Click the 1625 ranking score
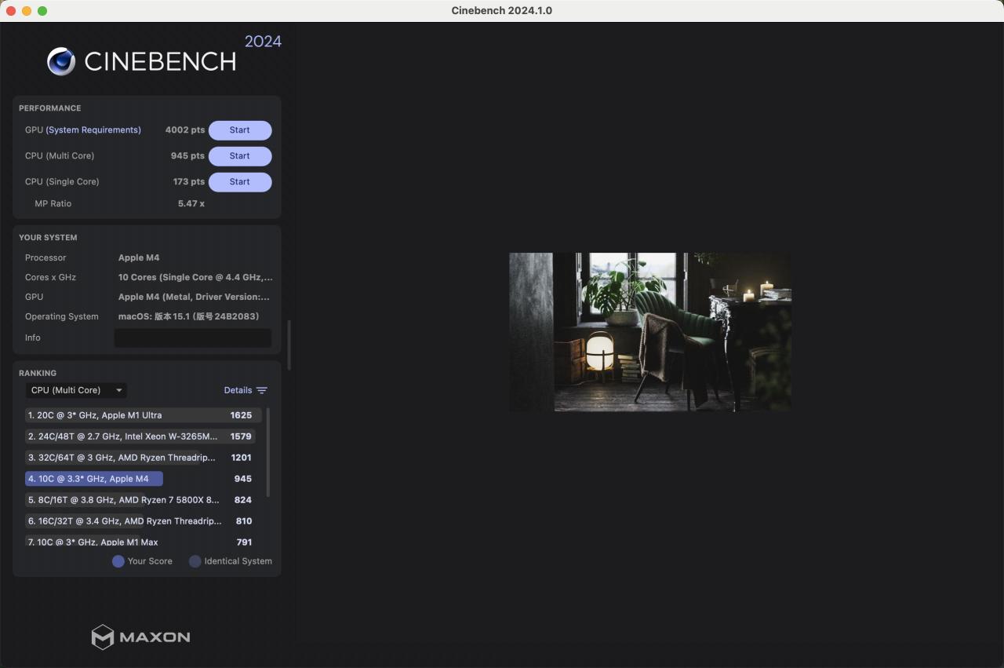Screen dimensions: 1004x668 241,415
